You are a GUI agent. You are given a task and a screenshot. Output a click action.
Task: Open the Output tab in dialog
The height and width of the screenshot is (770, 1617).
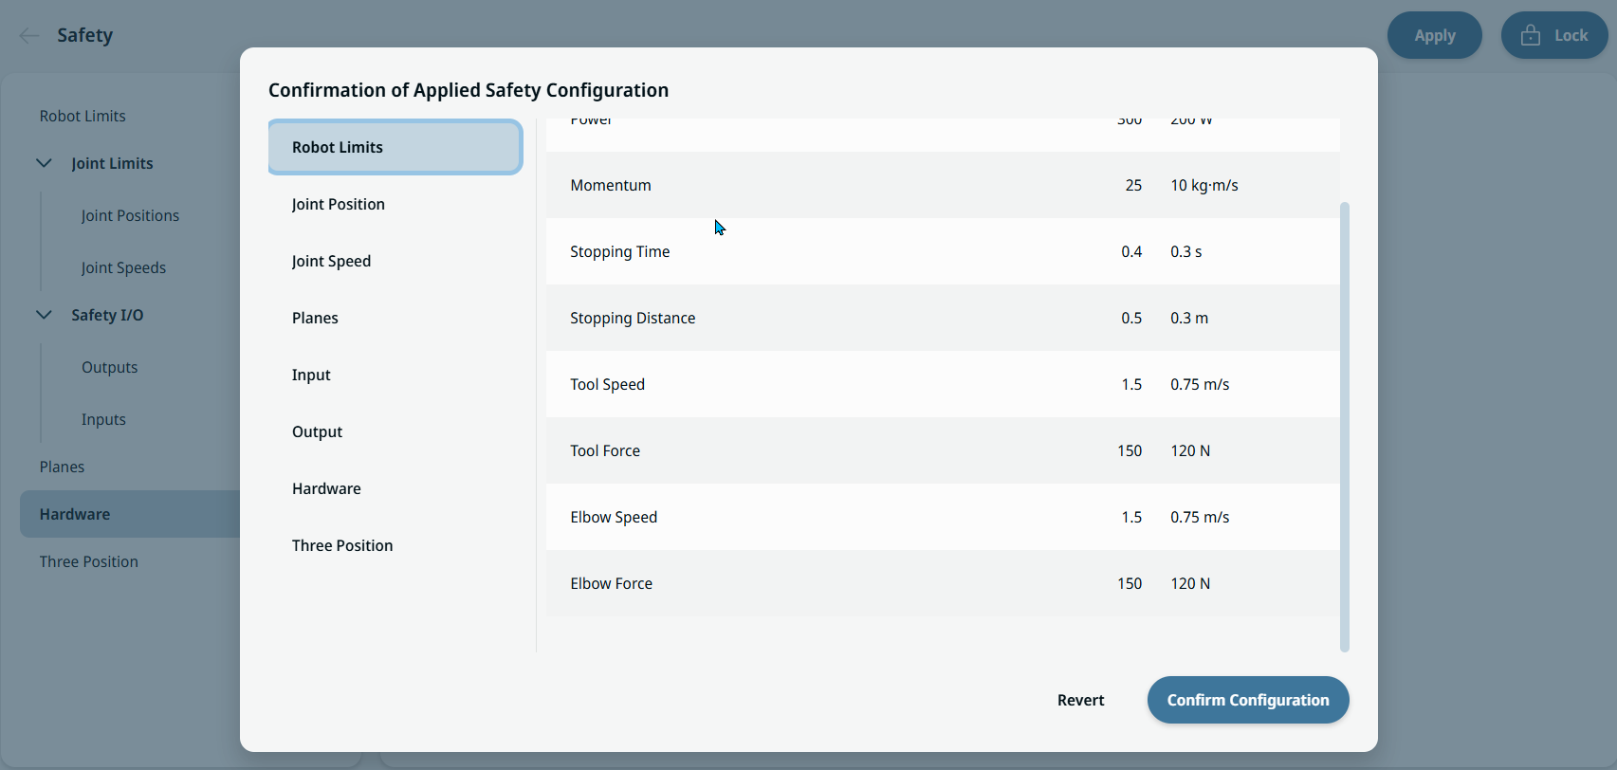pyautogui.click(x=317, y=431)
